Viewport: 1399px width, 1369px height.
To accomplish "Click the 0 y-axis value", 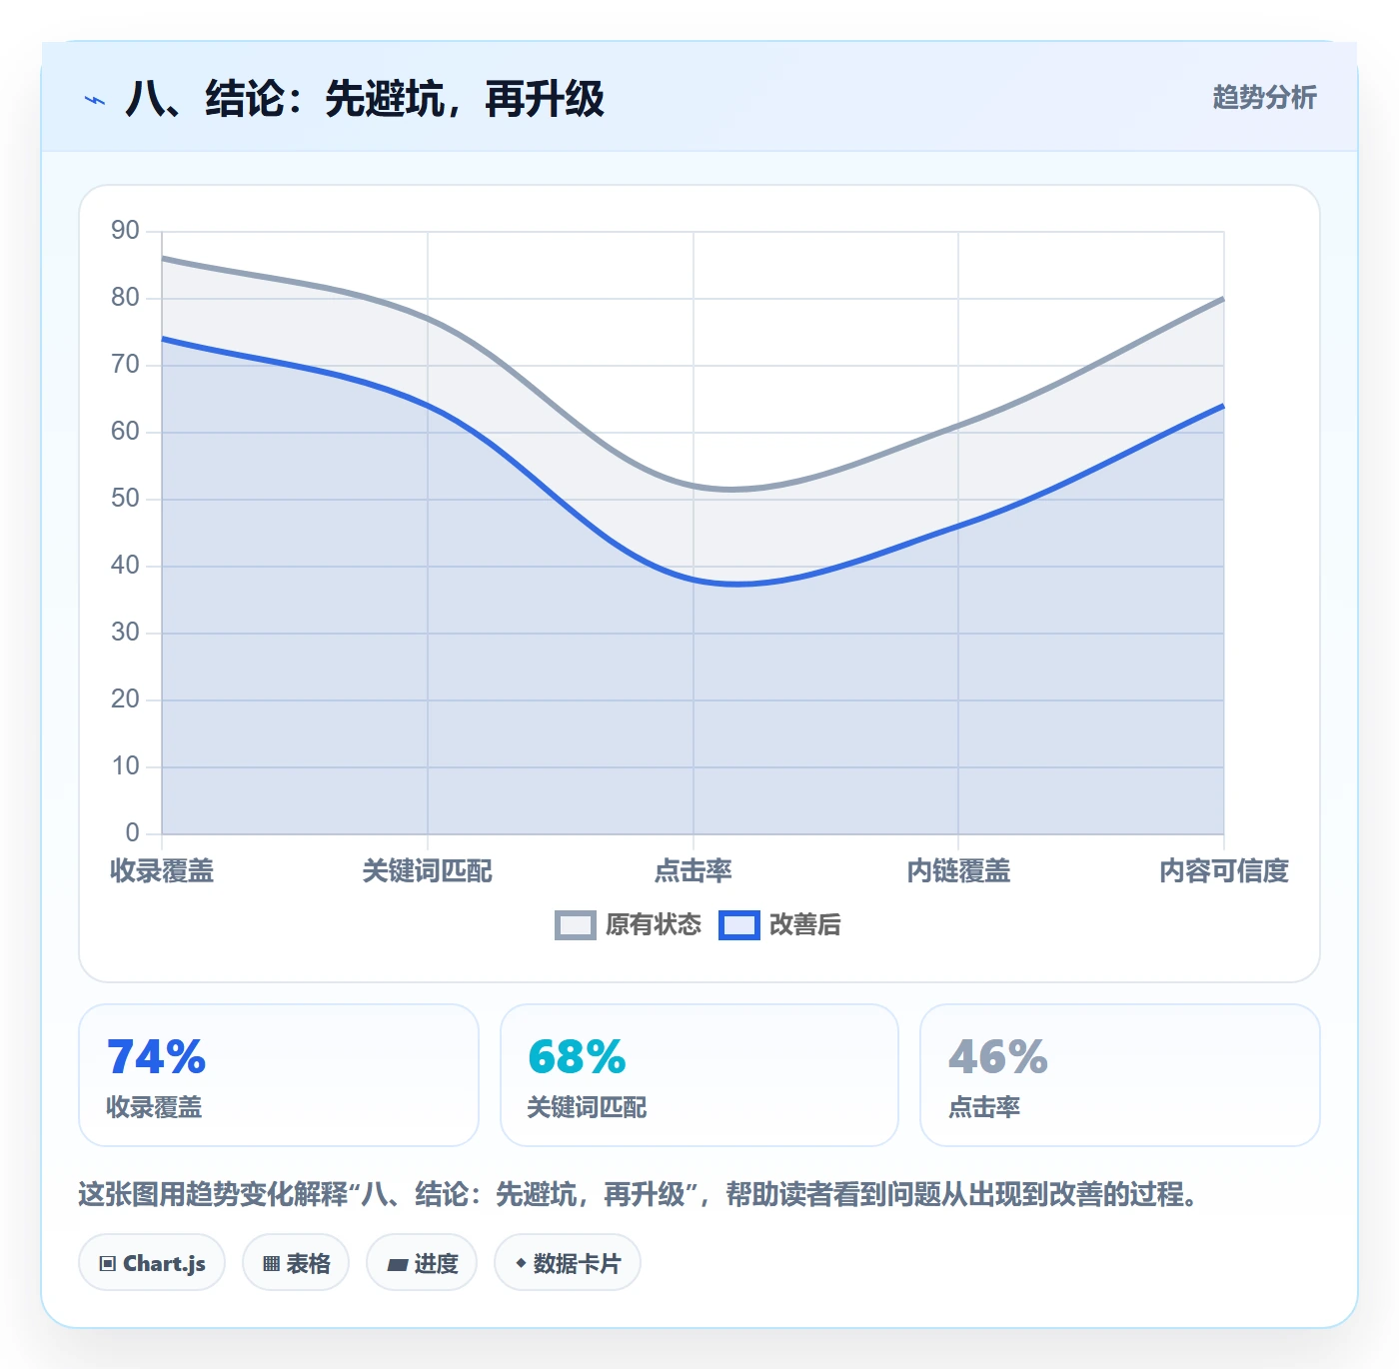I will click(x=132, y=832).
